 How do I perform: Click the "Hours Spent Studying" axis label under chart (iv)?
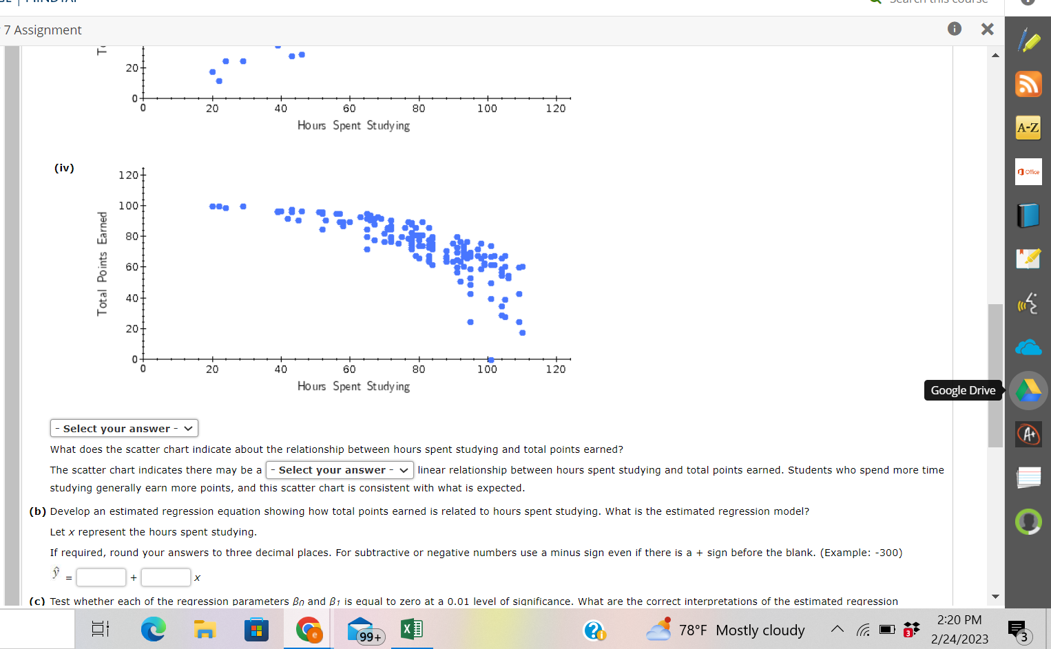coord(353,387)
